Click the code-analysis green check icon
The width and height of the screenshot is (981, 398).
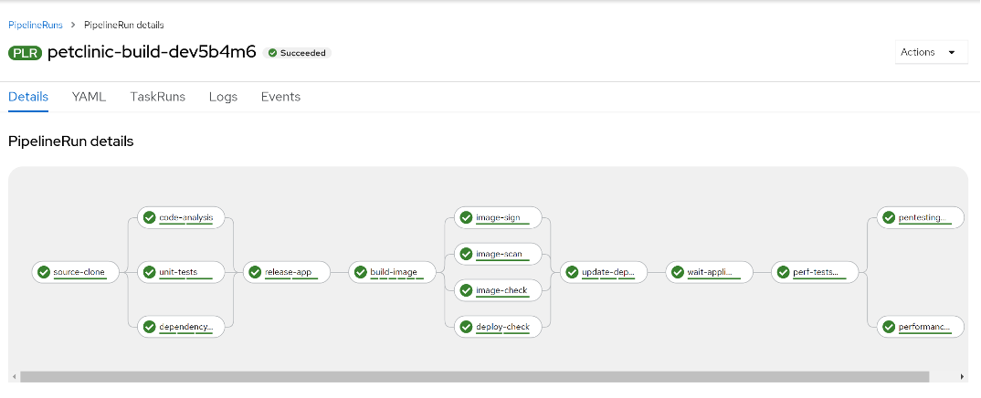pyautogui.click(x=150, y=218)
